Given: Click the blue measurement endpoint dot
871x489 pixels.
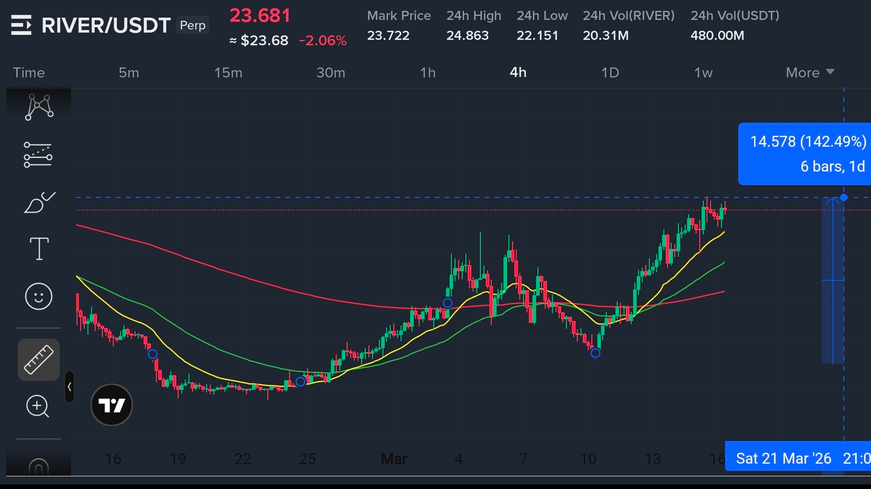Looking at the screenshot, I should coord(843,197).
